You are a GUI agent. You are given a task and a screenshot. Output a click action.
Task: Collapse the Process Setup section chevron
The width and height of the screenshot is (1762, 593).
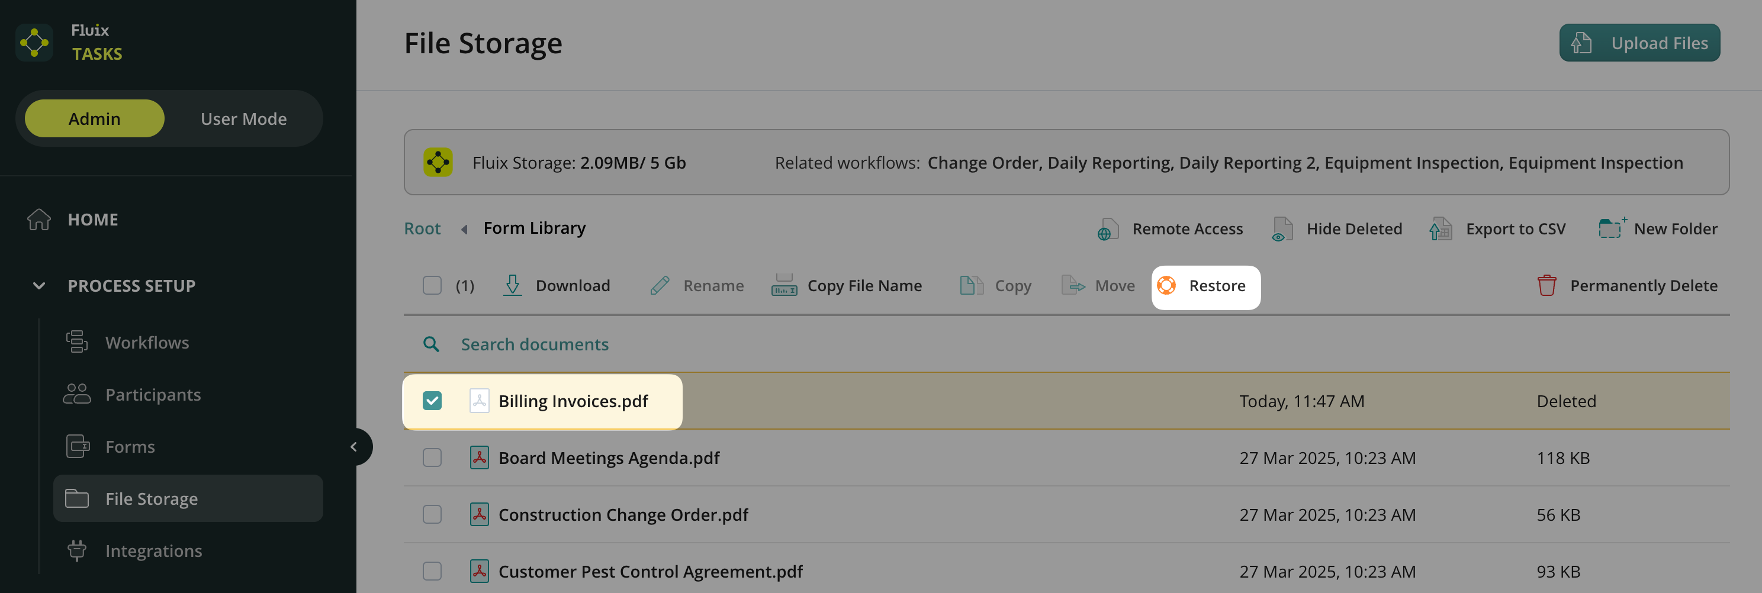39,286
